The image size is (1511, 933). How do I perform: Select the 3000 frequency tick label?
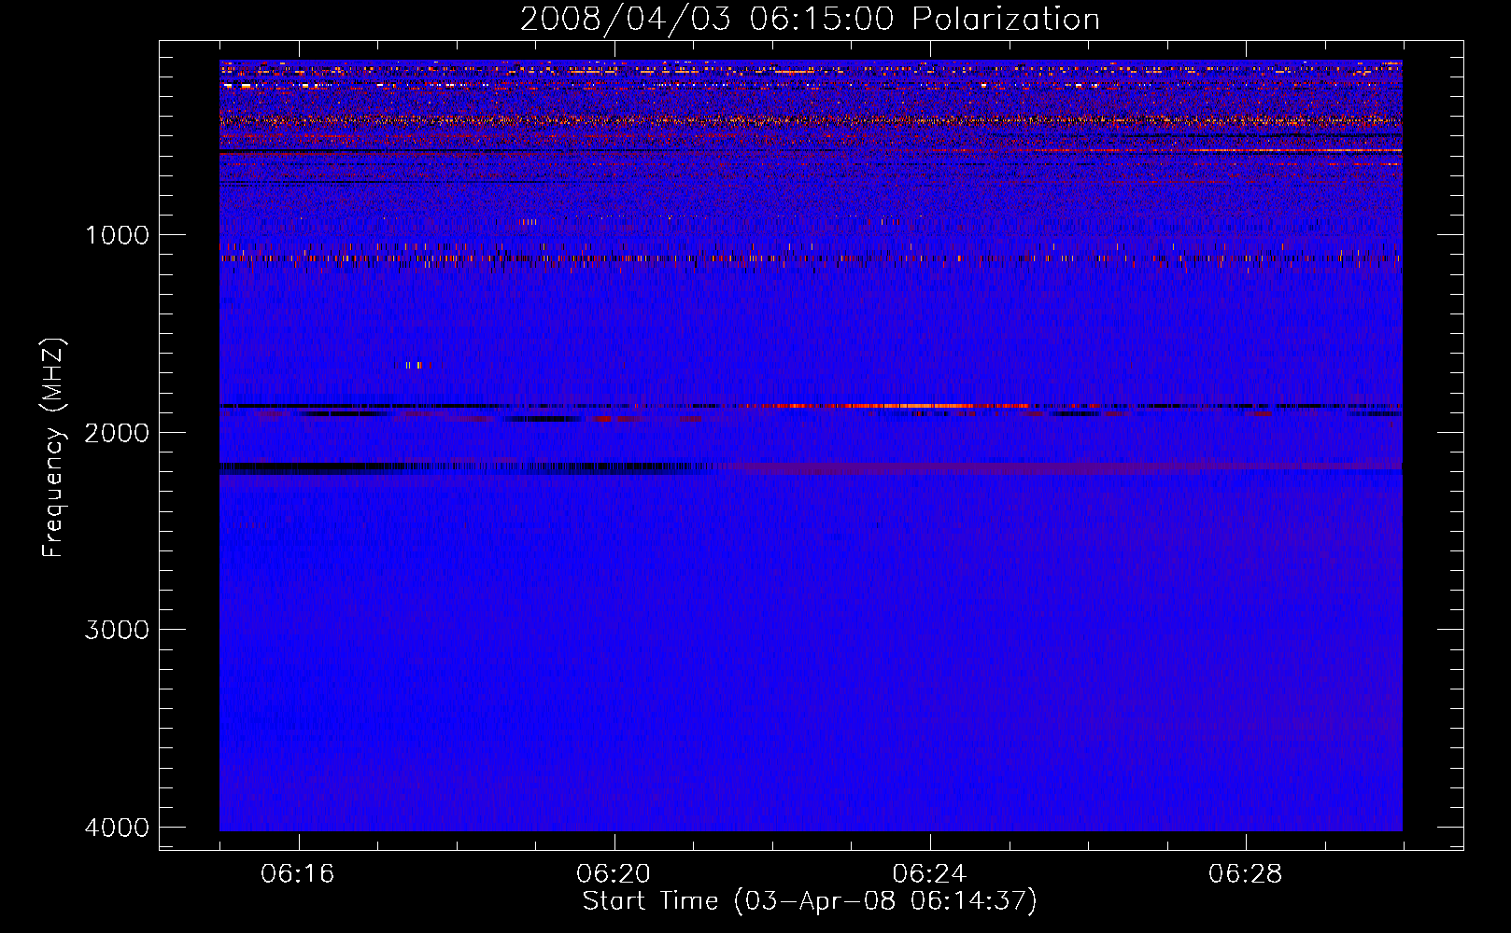[117, 630]
